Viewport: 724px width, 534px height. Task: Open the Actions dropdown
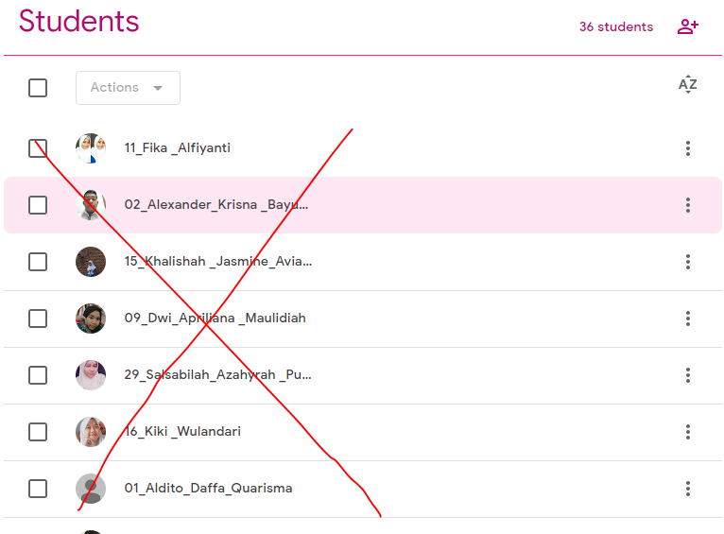pos(128,88)
